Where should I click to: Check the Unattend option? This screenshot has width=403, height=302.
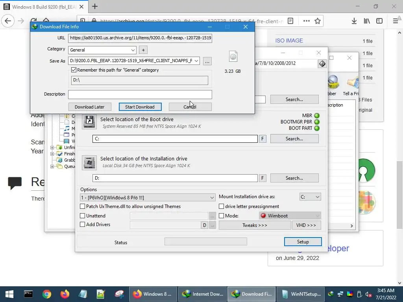83,216
